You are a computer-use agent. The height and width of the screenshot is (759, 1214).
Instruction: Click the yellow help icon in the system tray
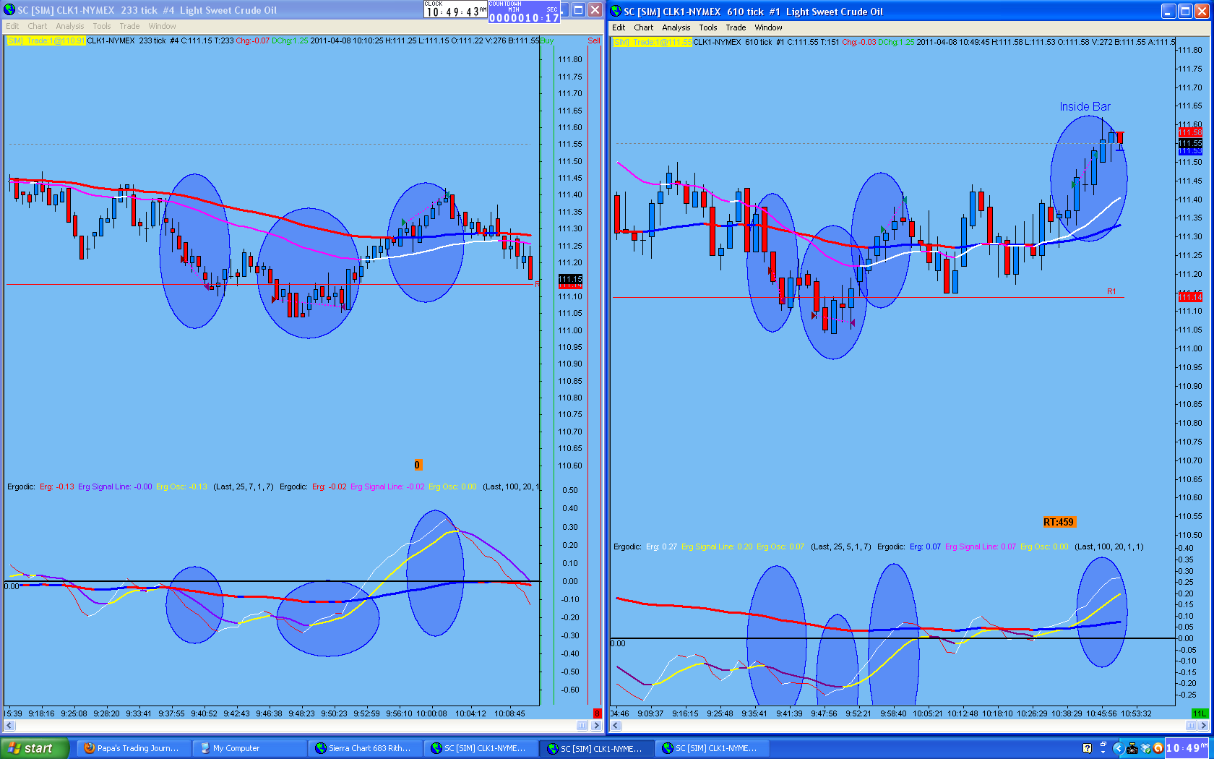pyautogui.click(x=1087, y=748)
